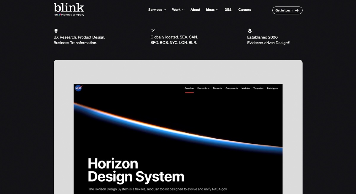Click the UX Research. Product Design. text
Image resolution: width=356 pixels, height=194 pixels.
(79, 37)
